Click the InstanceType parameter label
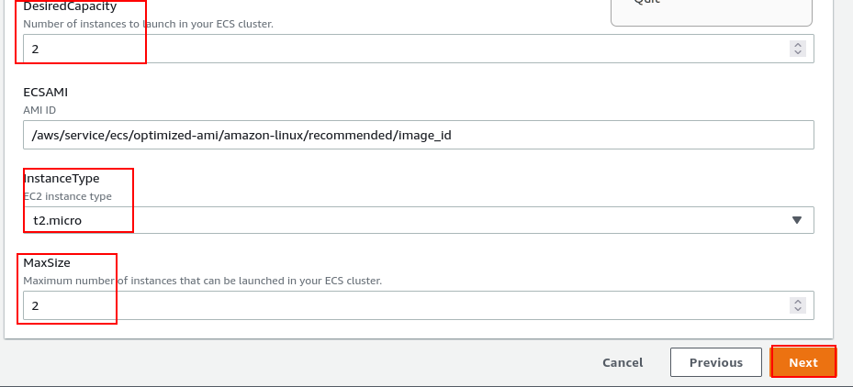Screen dimensions: 853x387 click(61, 178)
